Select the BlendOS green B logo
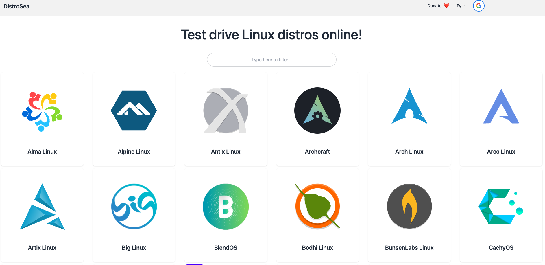 (x=226, y=207)
